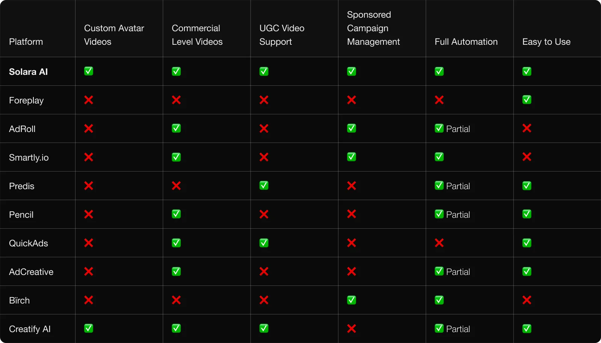
Task: Click the Custom Avatar Videos column header
Action: [114, 35]
